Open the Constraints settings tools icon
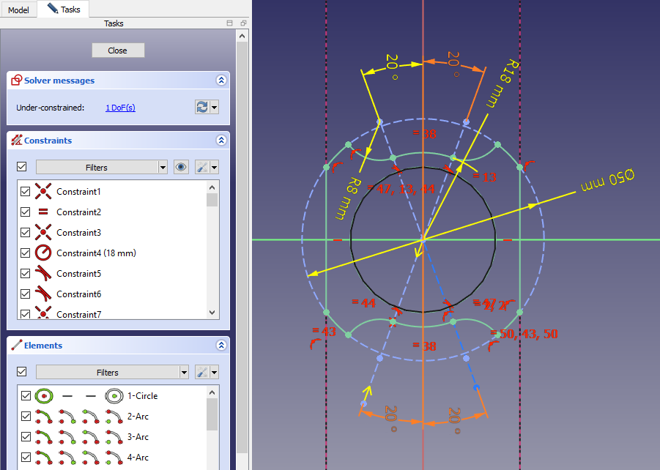Screen dimensions: 660x470 pyautogui.click(x=201, y=168)
